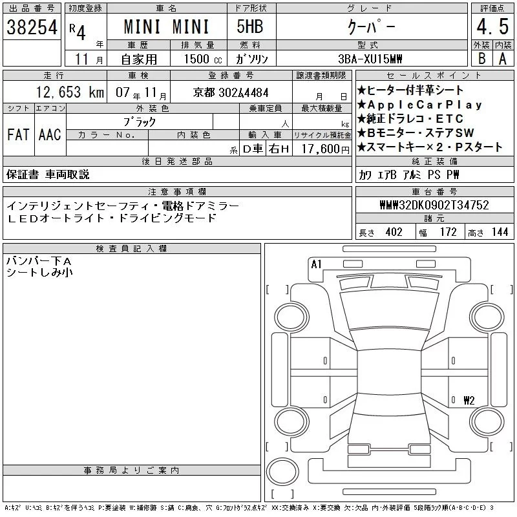Click the lot number 38254
Image resolution: width=517 pixels, height=517 pixels.
(x=32, y=27)
